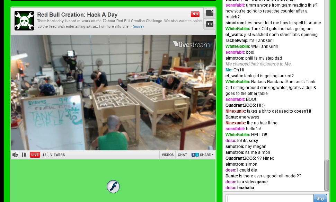Viewport: 336px width, 202px height.
Task: Click the viewers count label
Action: [x=54, y=155]
